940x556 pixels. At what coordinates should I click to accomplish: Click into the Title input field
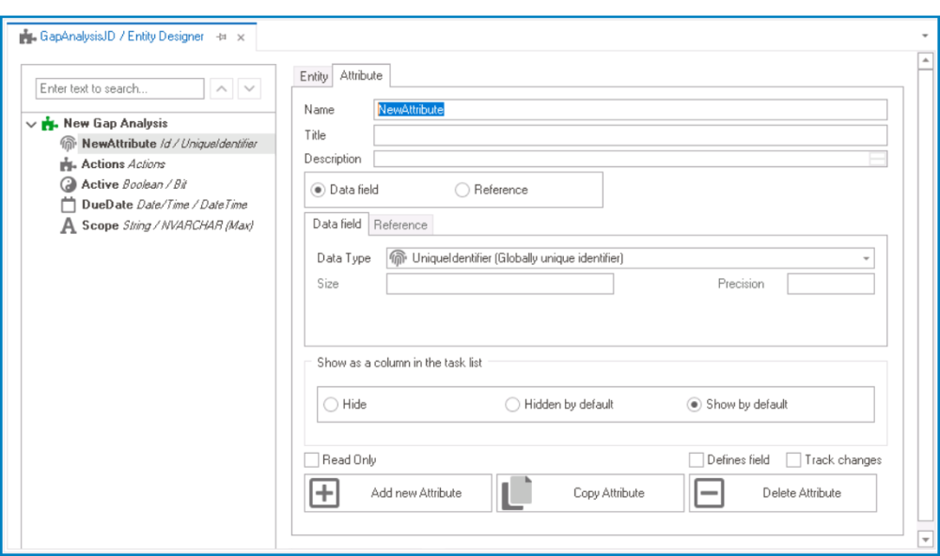coord(630,135)
